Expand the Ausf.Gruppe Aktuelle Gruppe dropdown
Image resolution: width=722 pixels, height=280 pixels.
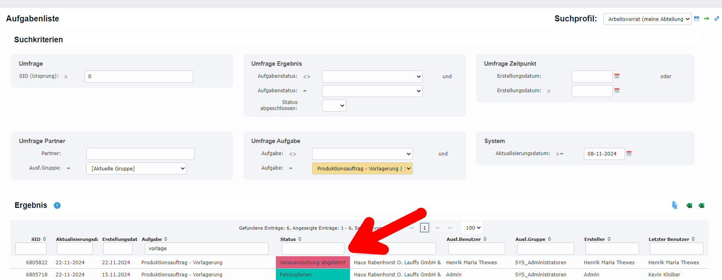(x=137, y=168)
